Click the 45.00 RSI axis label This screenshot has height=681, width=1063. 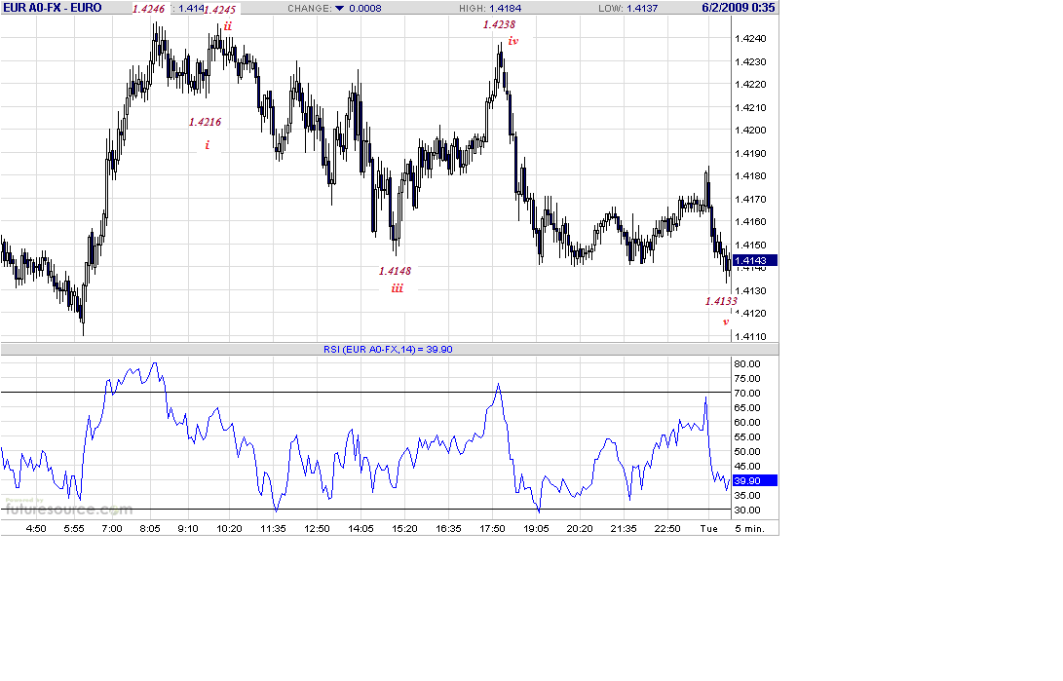(x=747, y=467)
